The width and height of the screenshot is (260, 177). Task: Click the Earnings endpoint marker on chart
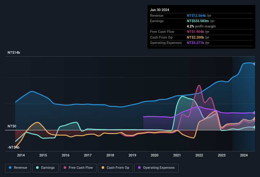255,127
